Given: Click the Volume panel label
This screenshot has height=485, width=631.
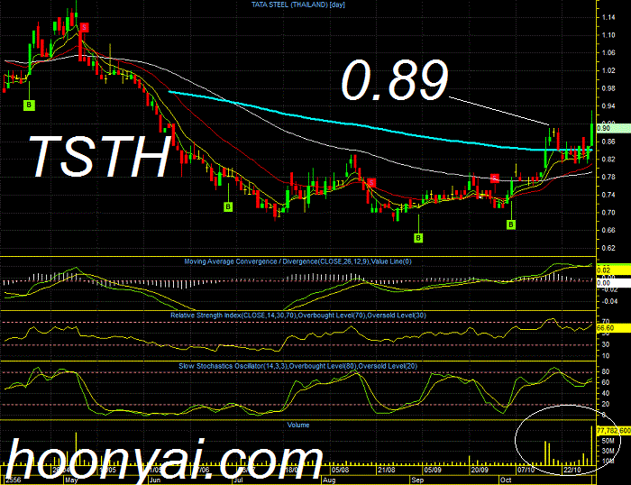Looking at the screenshot, I should tap(298, 425).
